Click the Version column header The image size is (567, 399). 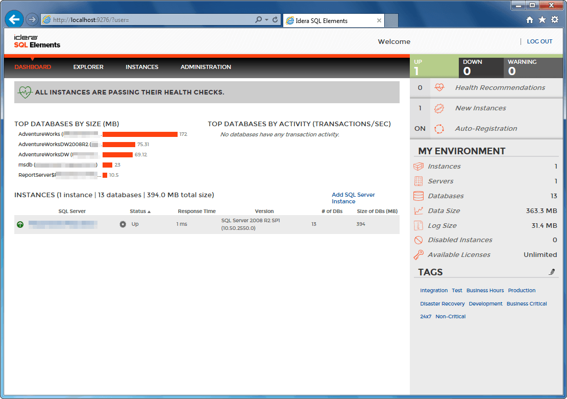264,211
